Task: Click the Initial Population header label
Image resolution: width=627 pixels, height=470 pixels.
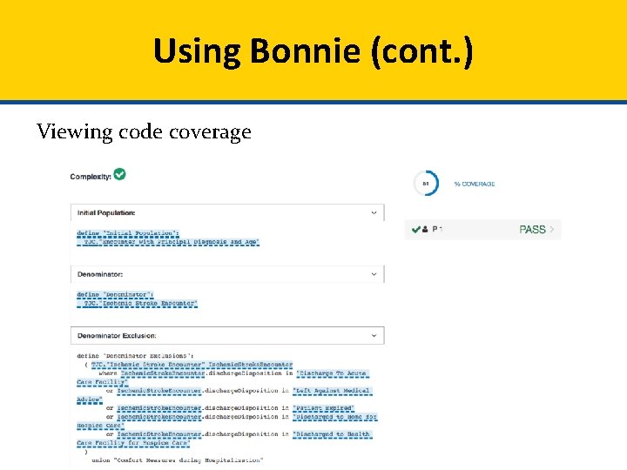Action: 106,212
